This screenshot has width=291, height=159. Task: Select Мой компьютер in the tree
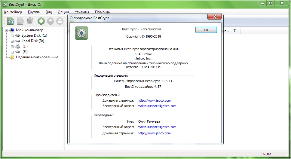[x=29, y=30]
